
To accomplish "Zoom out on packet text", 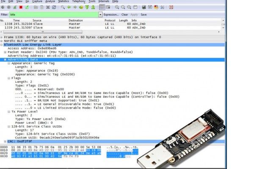I will tap(123, 7).
